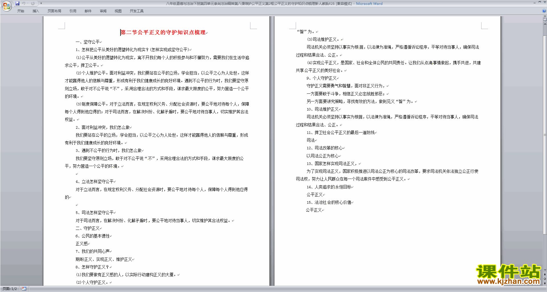Click the 页面: 1/2 status bar indicator
The width and height of the screenshot is (547, 292).
tap(10, 289)
